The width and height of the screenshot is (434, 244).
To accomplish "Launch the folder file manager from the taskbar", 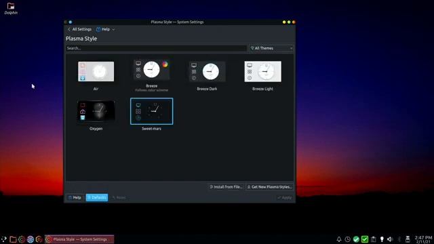I will click(13, 239).
